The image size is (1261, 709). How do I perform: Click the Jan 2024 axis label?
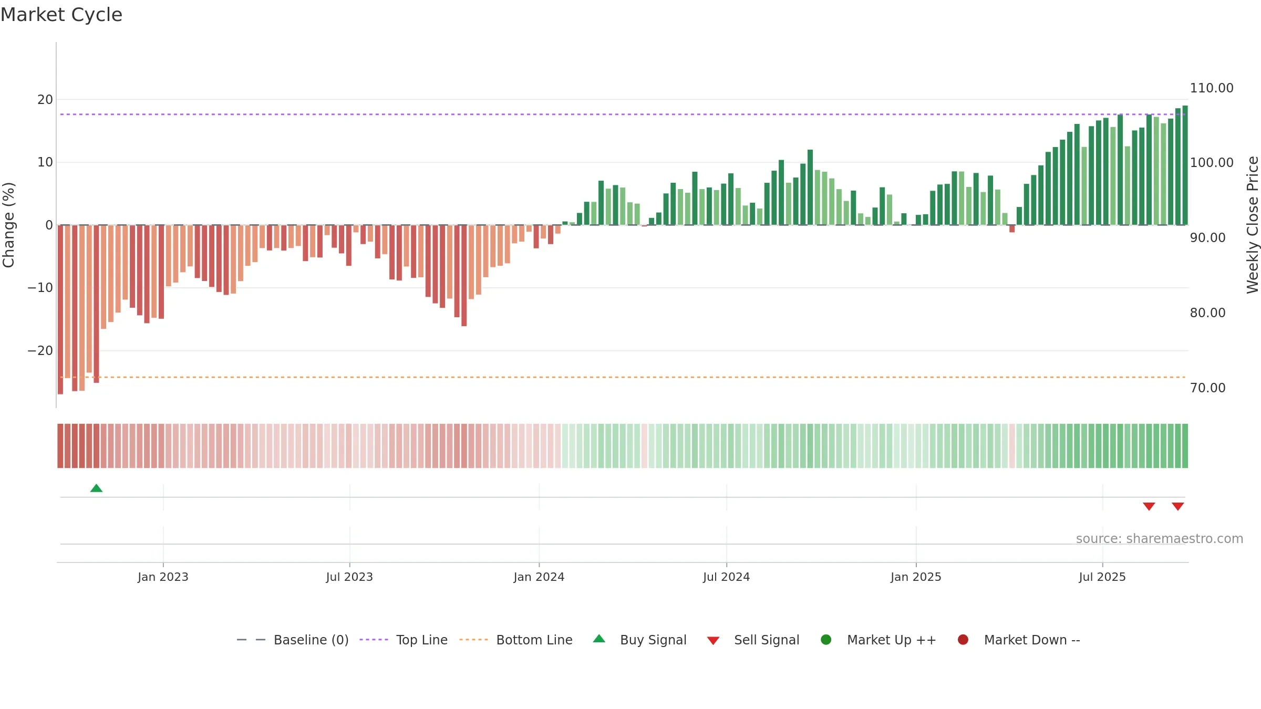click(x=539, y=577)
